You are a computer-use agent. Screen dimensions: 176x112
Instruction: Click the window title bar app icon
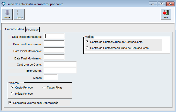[4, 4]
